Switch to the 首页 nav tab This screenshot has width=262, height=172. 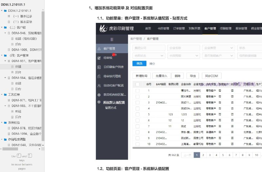(148, 28)
